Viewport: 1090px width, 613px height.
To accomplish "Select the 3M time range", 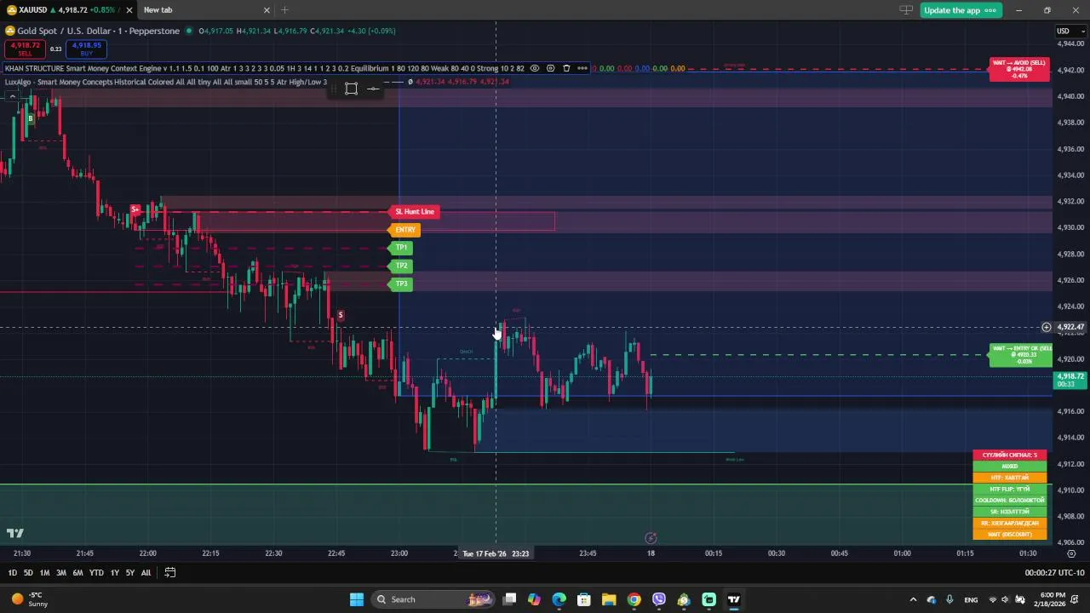I will pyautogui.click(x=61, y=573).
